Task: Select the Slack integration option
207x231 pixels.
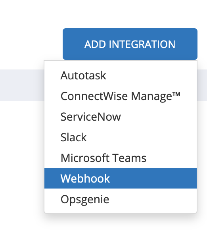Action: coord(121,137)
